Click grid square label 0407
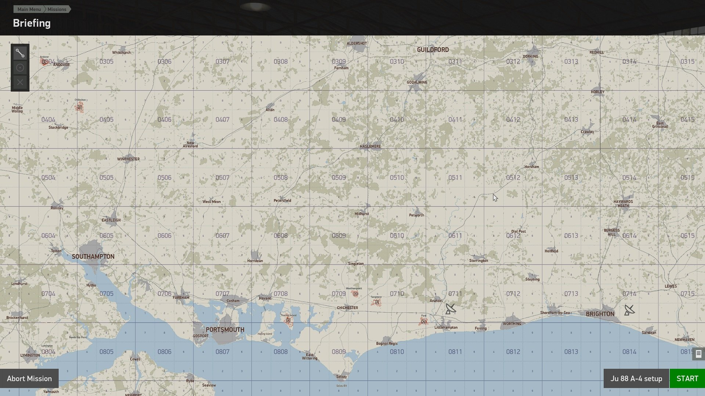The height and width of the screenshot is (396, 705). 222,120
